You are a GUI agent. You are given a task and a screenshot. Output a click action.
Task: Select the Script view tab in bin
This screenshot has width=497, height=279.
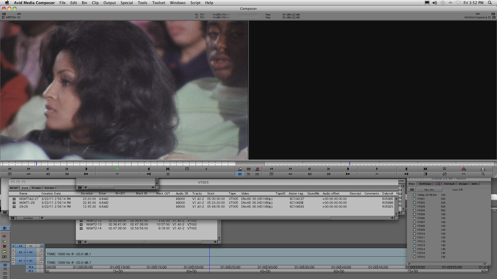tap(49, 188)
